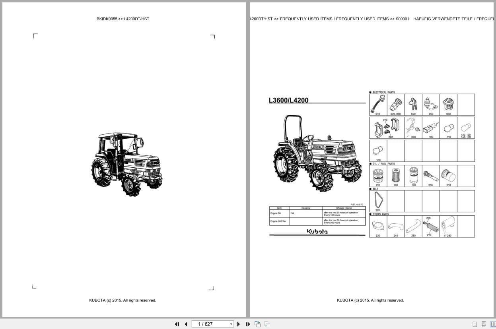Select part 090 wiring diagram illustration
The width and height of the screenshot is (496, 329).
(x=413, y=128)
